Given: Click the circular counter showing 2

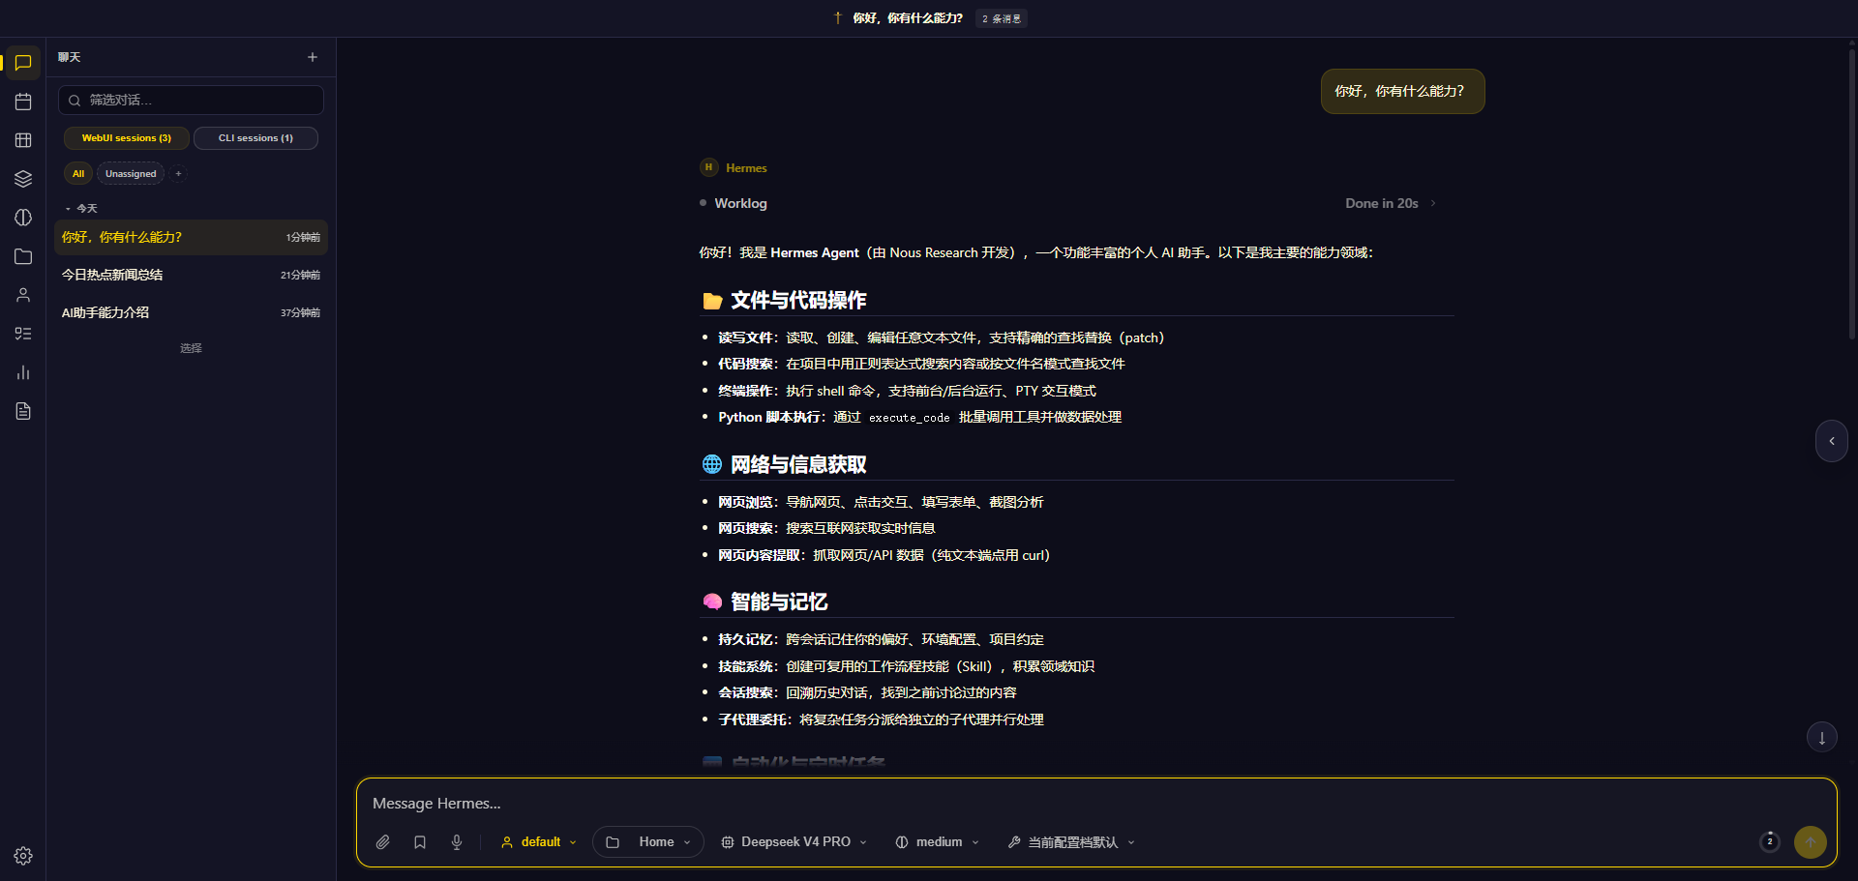Looking at the screenshot, I should tap(1770, 842).
